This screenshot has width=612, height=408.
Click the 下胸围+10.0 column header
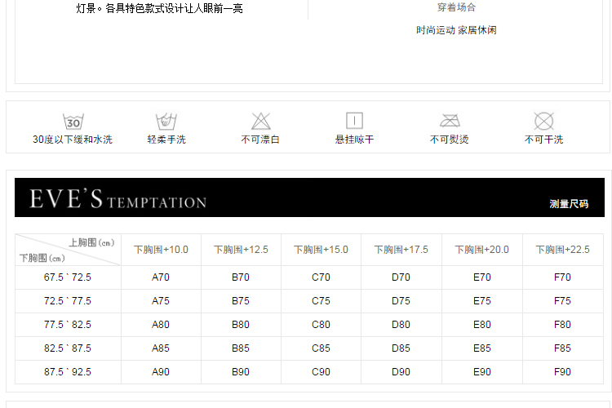pos(161,250)
